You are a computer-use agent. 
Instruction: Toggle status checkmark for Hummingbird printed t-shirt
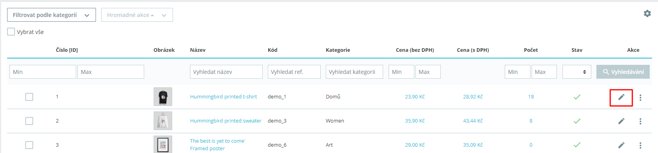click(577, 97)
